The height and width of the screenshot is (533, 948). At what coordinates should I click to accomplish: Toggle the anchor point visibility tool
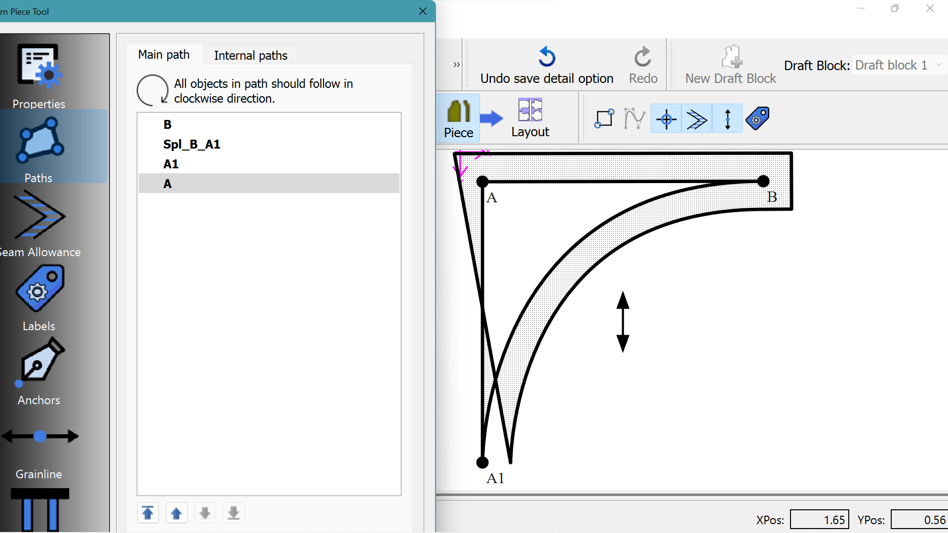coord(666,119)
